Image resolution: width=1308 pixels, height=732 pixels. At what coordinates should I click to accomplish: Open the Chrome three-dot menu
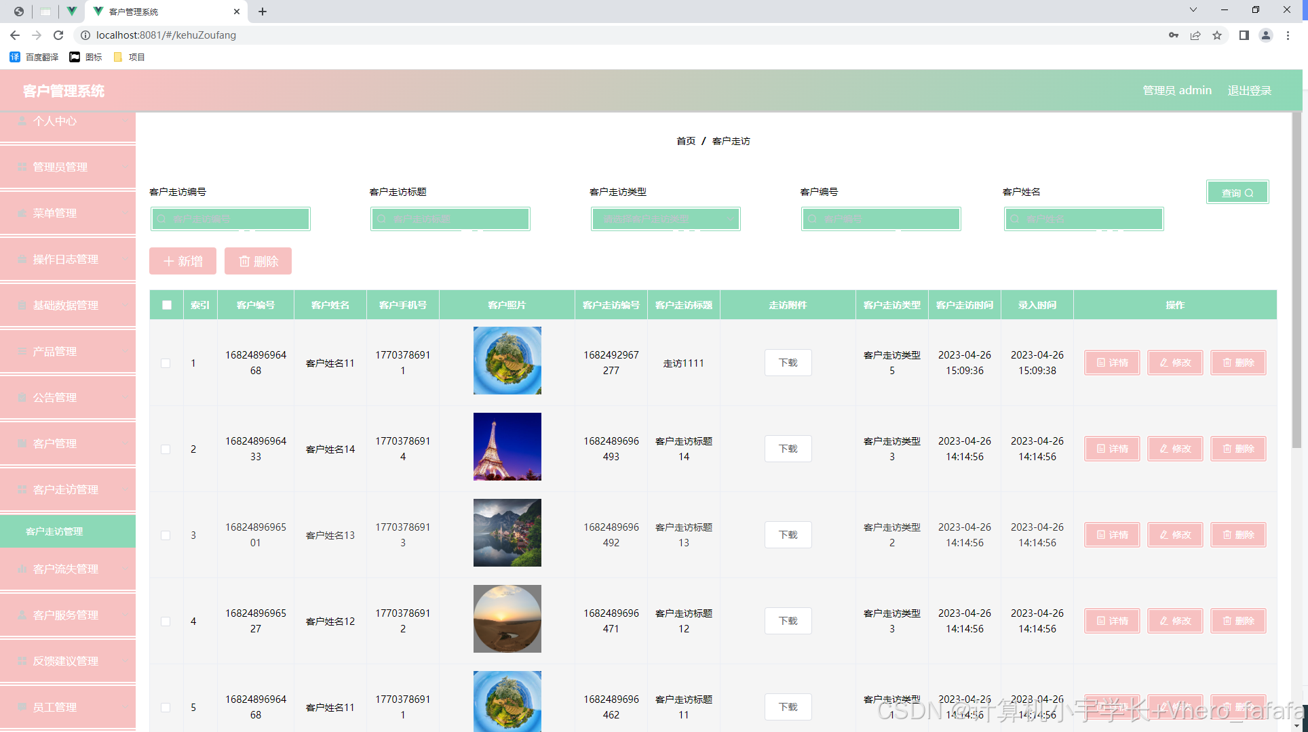pyautogui.click(x=1288, y=35)
